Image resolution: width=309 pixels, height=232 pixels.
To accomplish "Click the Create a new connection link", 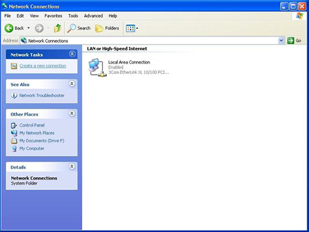I will (43, 66).
